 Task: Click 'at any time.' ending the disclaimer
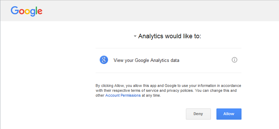click(151, 96)
